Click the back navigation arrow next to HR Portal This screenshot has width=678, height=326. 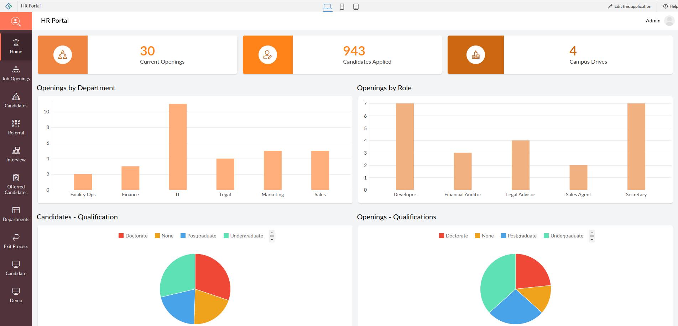pos(8,6)
